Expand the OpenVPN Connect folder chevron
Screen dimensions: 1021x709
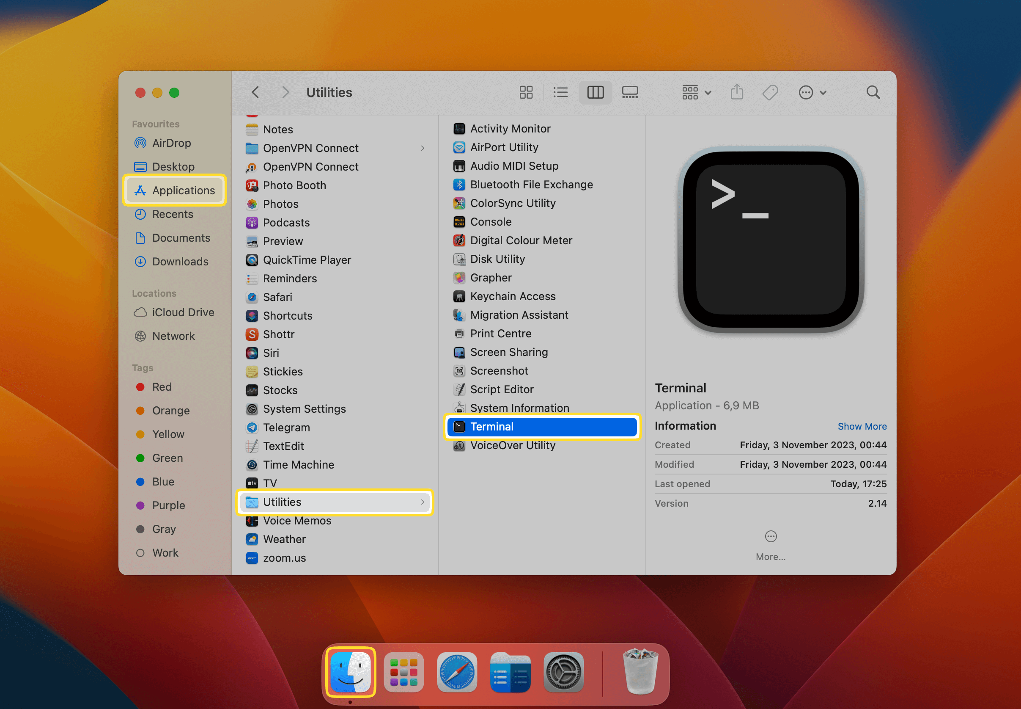(422, 148)
